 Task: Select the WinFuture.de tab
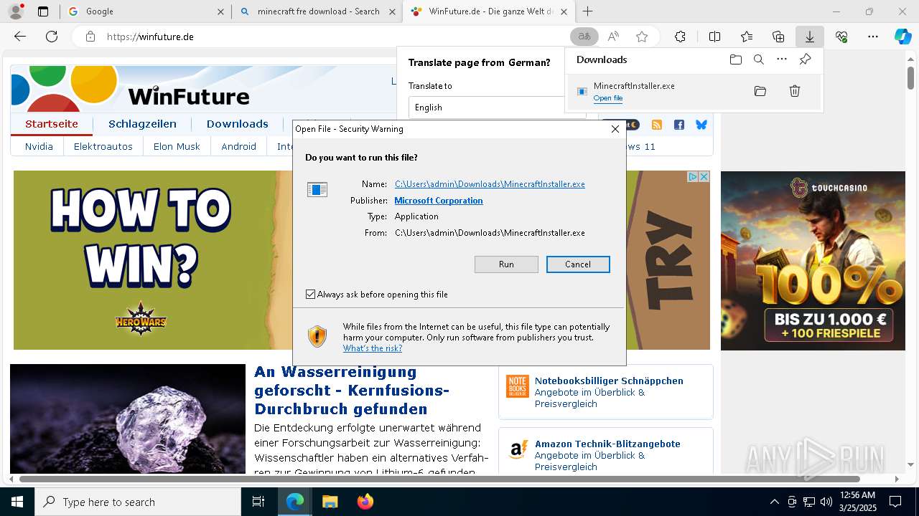[x=490, y=11]
